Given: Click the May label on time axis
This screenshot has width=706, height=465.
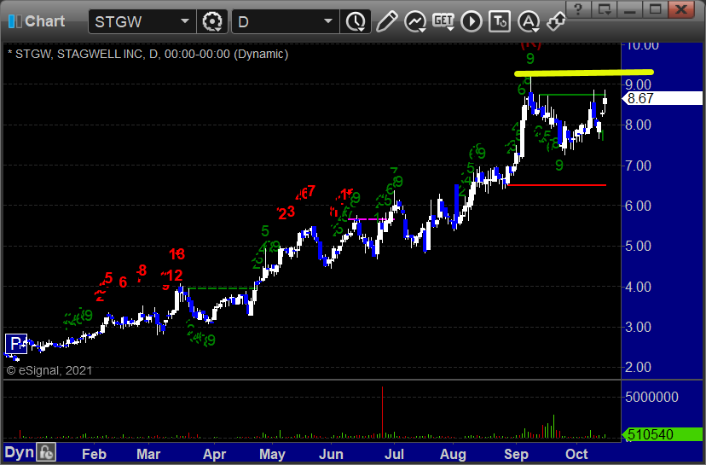Looking at the screenshot, I should 272,454.
